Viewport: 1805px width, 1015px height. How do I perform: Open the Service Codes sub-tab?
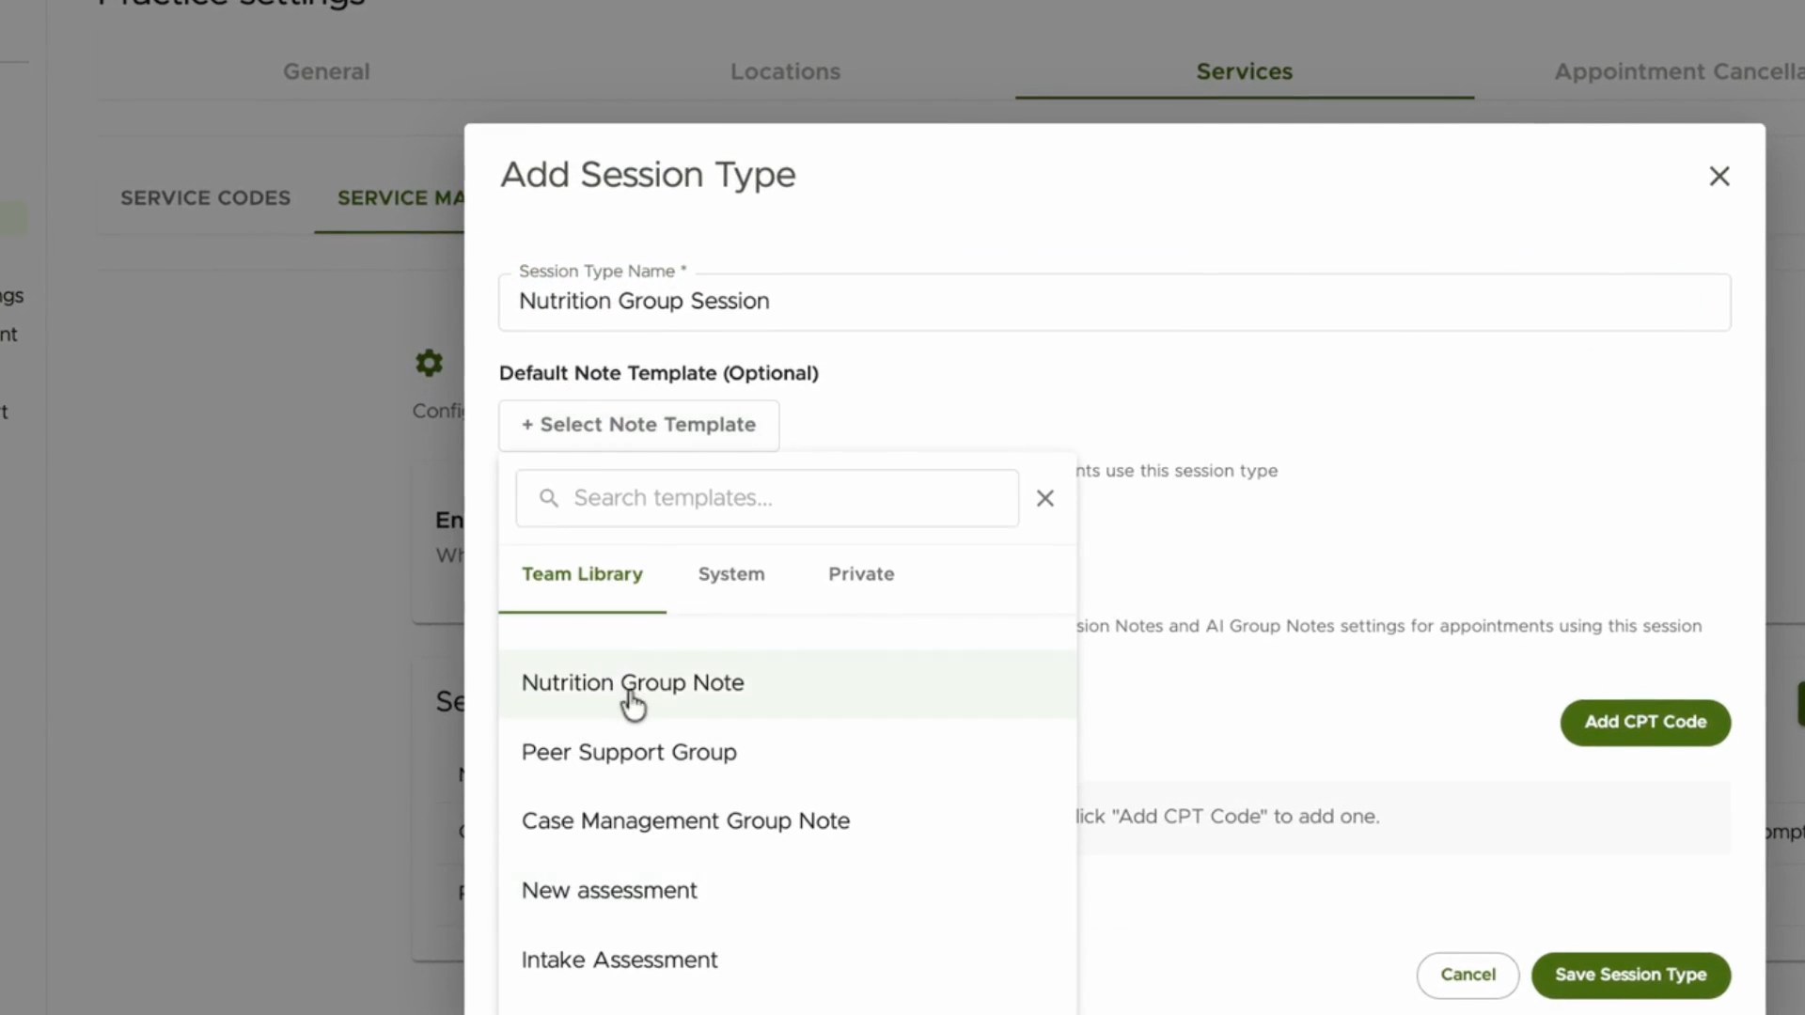[205, 198]
